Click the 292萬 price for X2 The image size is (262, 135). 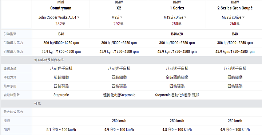pos(119,24)
